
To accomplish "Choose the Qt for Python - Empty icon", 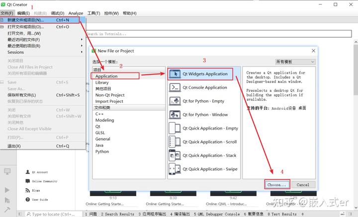I will pyautogui.click(x=175, y=101).
